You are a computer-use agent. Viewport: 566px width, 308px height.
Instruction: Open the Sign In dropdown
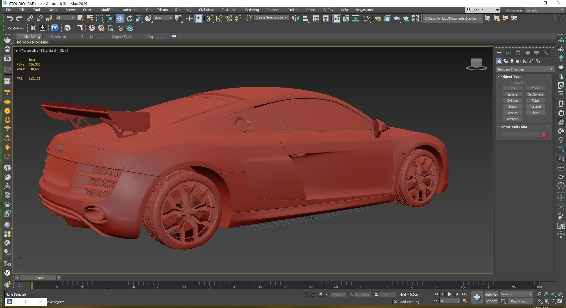(x=482, y=10)
